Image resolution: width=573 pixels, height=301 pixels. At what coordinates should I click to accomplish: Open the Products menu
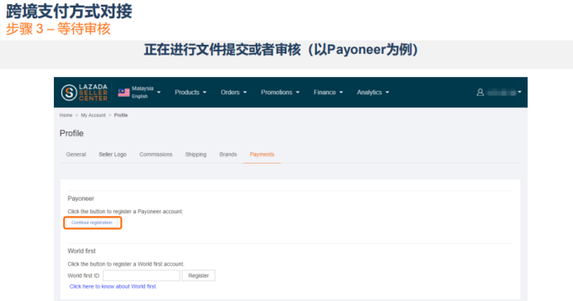click(190, 93)
